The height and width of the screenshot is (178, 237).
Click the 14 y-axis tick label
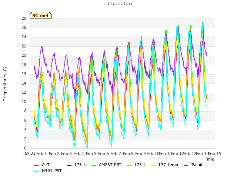24,83
